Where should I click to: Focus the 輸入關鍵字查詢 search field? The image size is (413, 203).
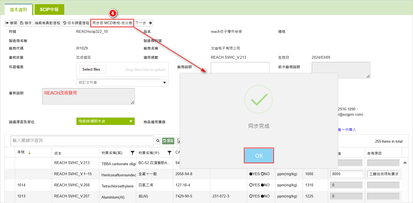click(82, 141)
